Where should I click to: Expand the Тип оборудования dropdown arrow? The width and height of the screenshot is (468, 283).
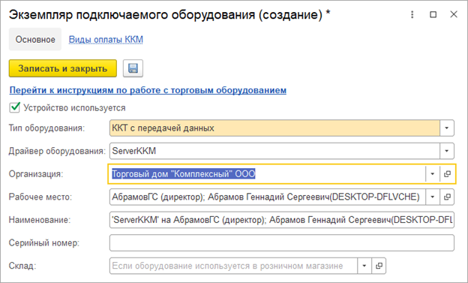pyautogui.click(x=447, y=128)
